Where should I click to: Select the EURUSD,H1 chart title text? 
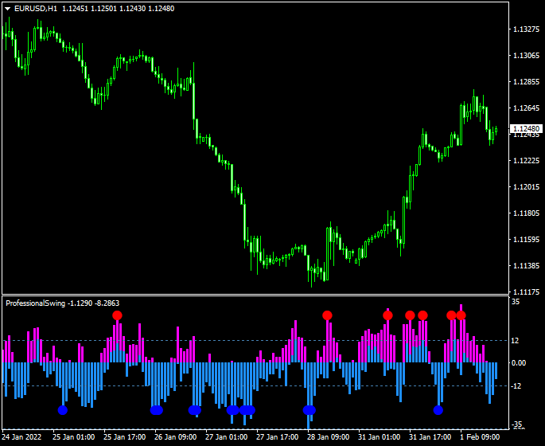[x=36, y=9]
